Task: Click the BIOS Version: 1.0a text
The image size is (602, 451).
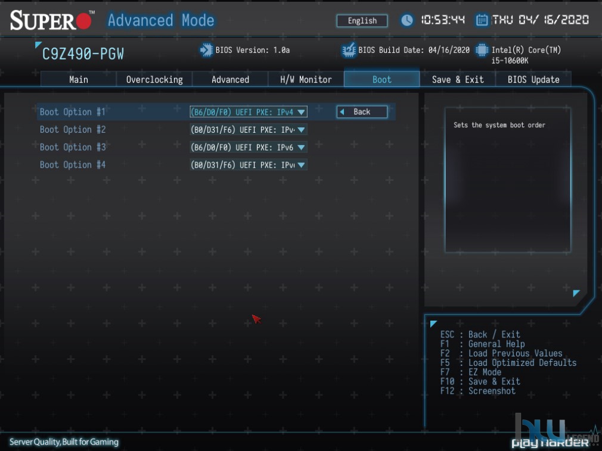Action: click(x=253, y=50)
